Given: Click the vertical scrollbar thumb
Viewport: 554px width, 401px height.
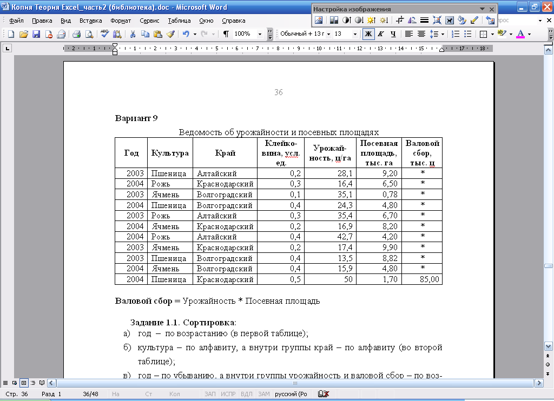Looking at the screenshot, I should tap(548, 266).
